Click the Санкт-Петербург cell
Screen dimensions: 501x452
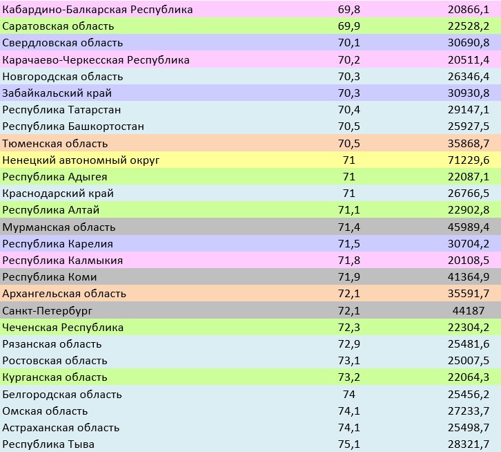(48, 311)
